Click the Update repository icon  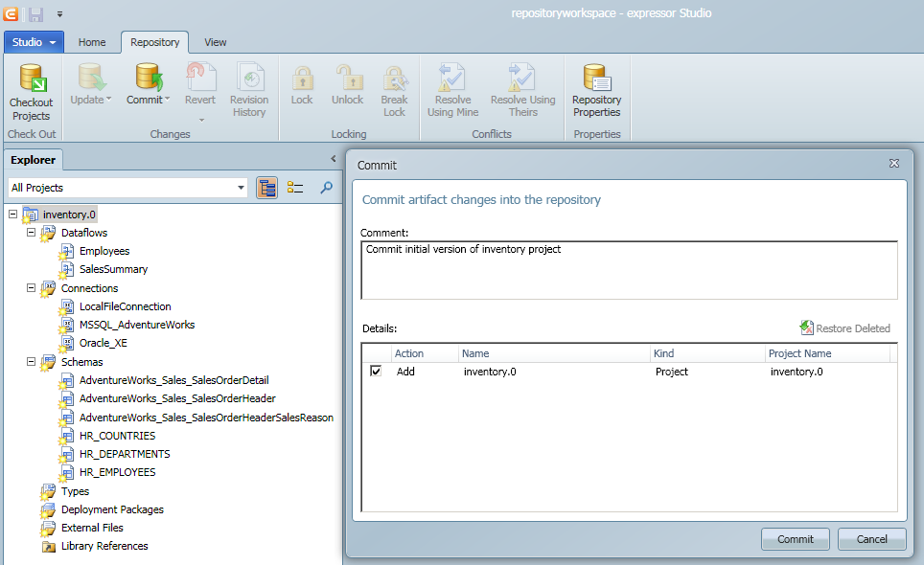coord(91,77)
